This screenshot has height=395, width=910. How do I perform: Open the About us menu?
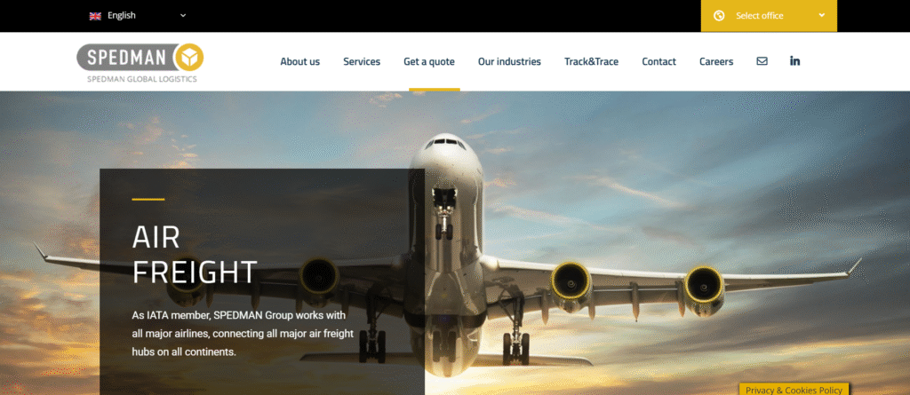click(x=300, y=61)
